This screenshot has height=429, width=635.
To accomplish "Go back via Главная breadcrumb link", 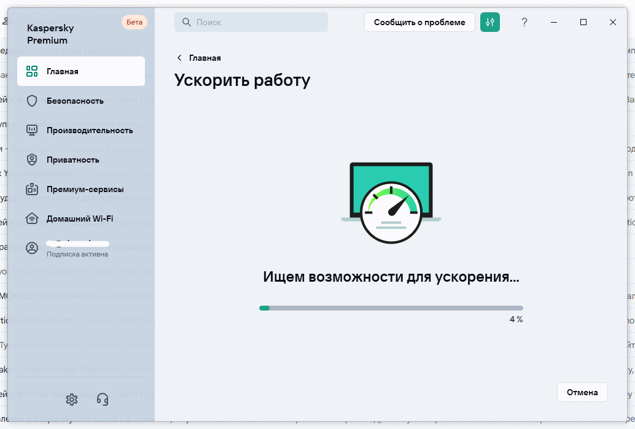I will [205, 58].
